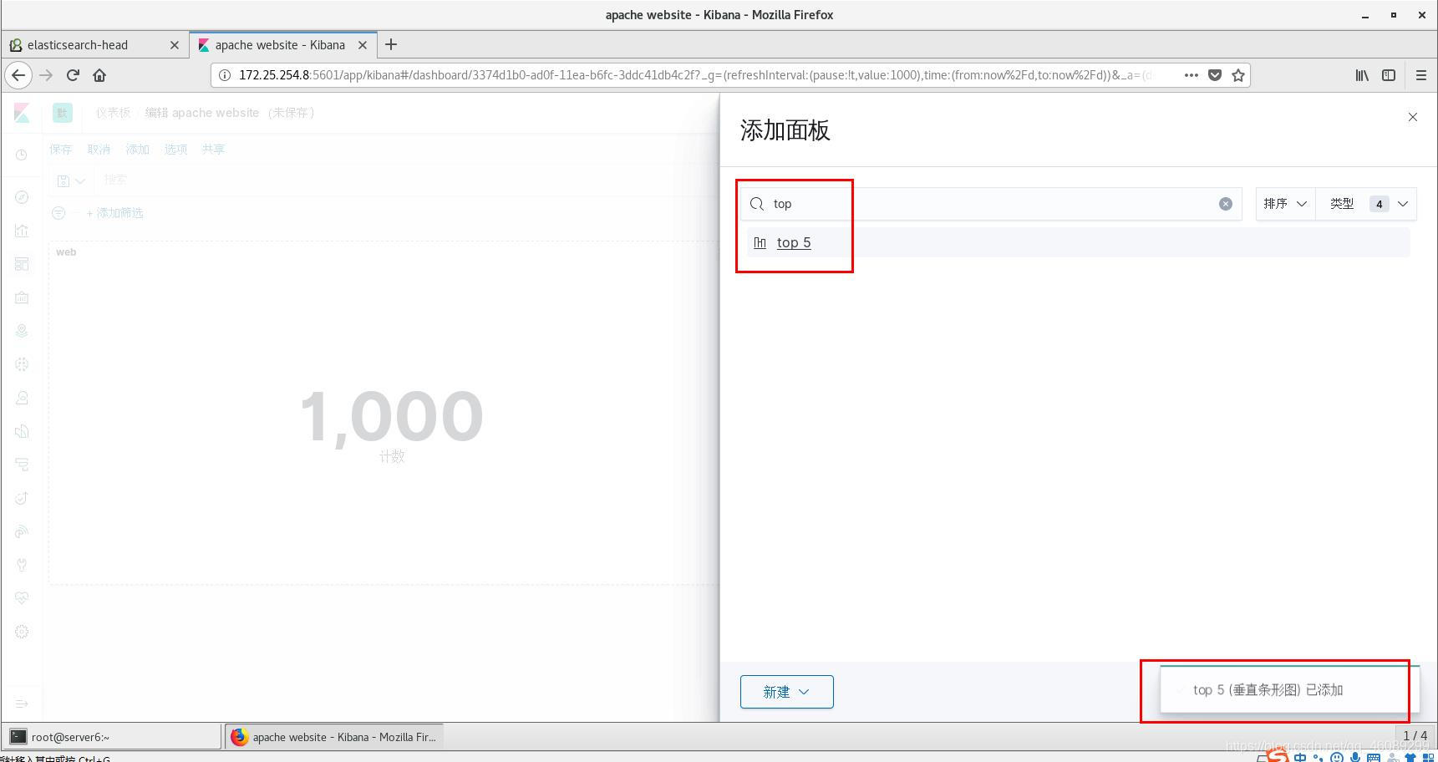
Task: Close the 添加面板 flyout panel
Action: (x=1412, y=117)
